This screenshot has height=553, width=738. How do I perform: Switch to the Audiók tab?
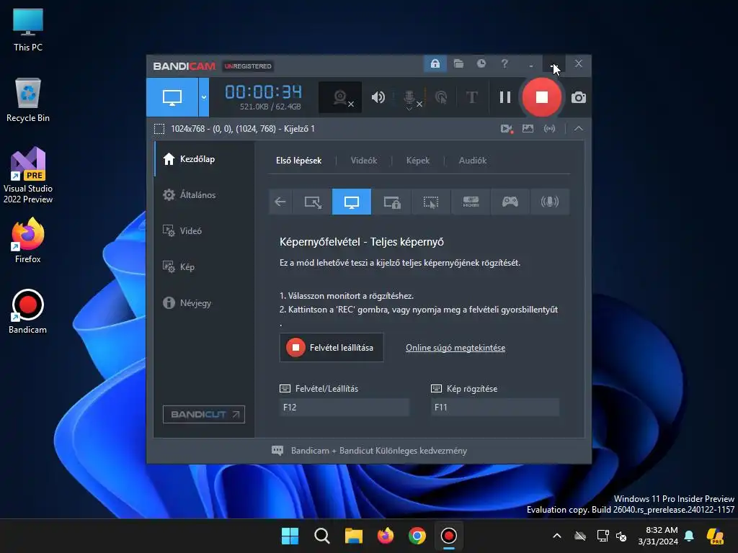473,161
